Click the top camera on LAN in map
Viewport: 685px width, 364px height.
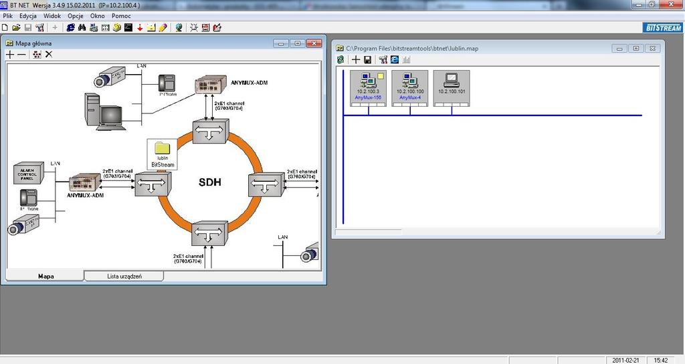click(x=110, y=76)
